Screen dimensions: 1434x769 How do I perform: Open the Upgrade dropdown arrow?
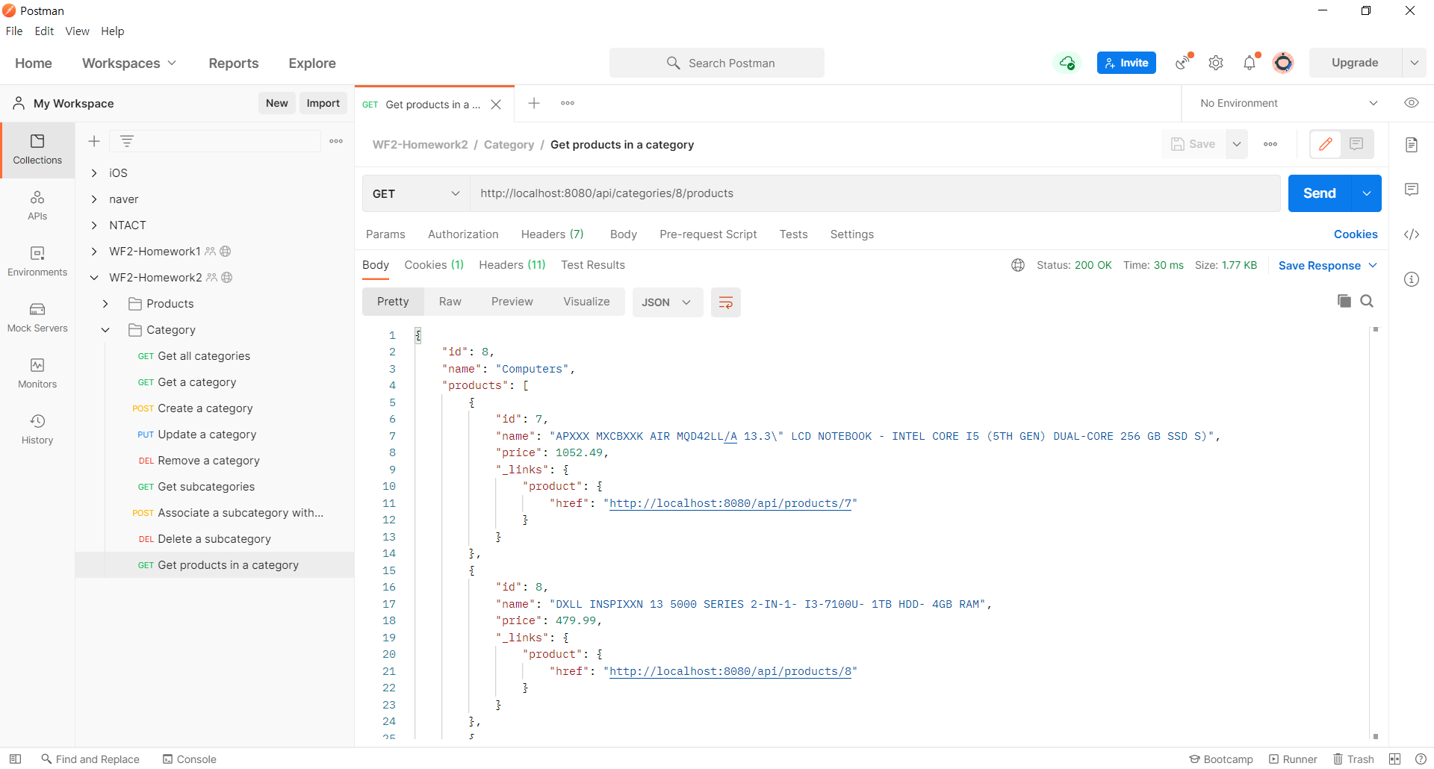(x=1415, y=63)
